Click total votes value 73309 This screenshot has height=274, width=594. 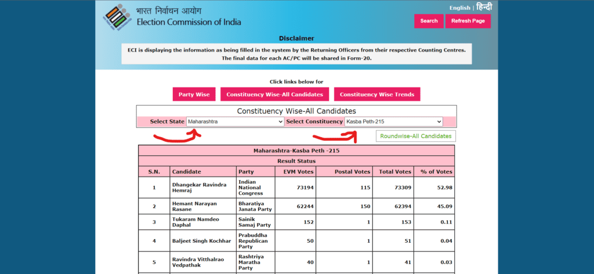pos(403,187)
